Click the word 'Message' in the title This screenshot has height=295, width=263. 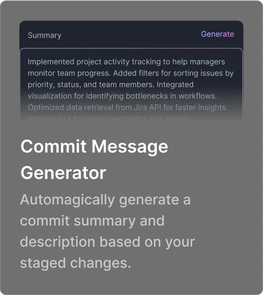coord(130,147)
